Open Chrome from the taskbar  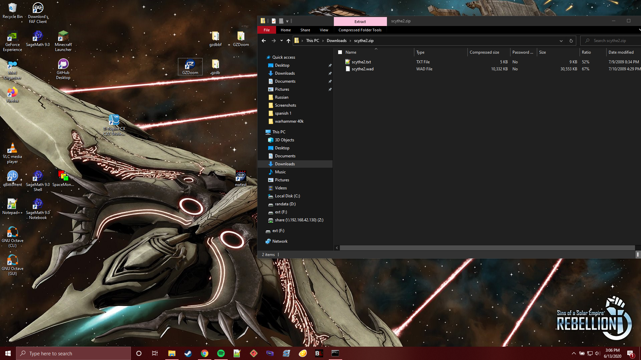click(x=204, y=353)
